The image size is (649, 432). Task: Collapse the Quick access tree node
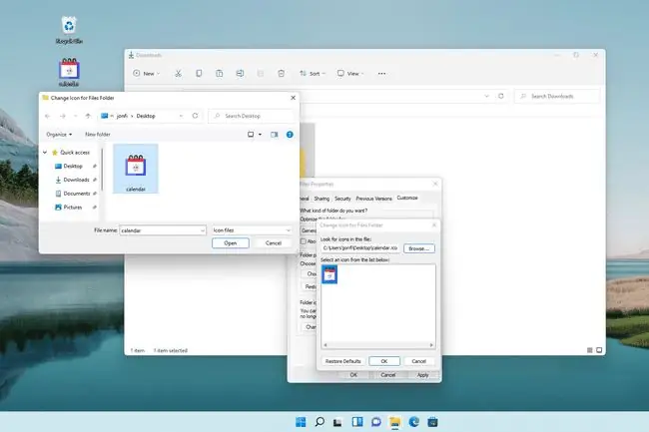[45, 153]
